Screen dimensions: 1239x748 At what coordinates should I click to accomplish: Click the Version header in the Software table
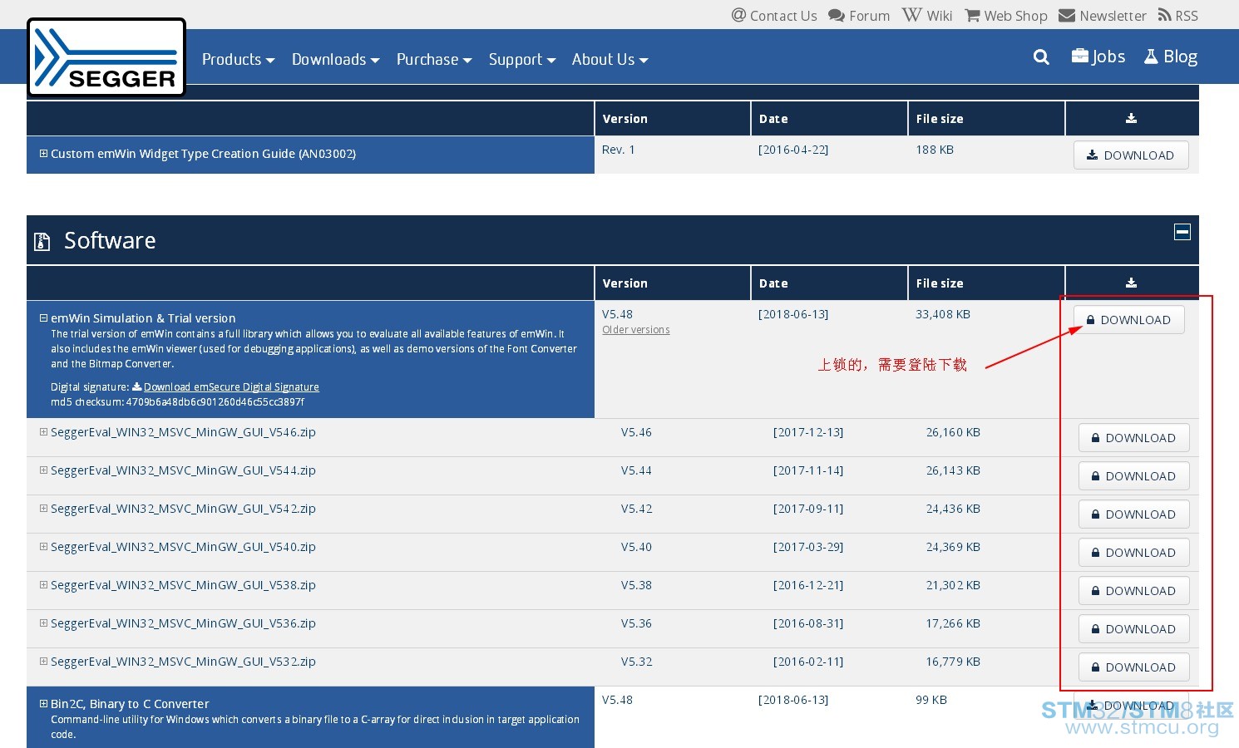coord(624,283)
